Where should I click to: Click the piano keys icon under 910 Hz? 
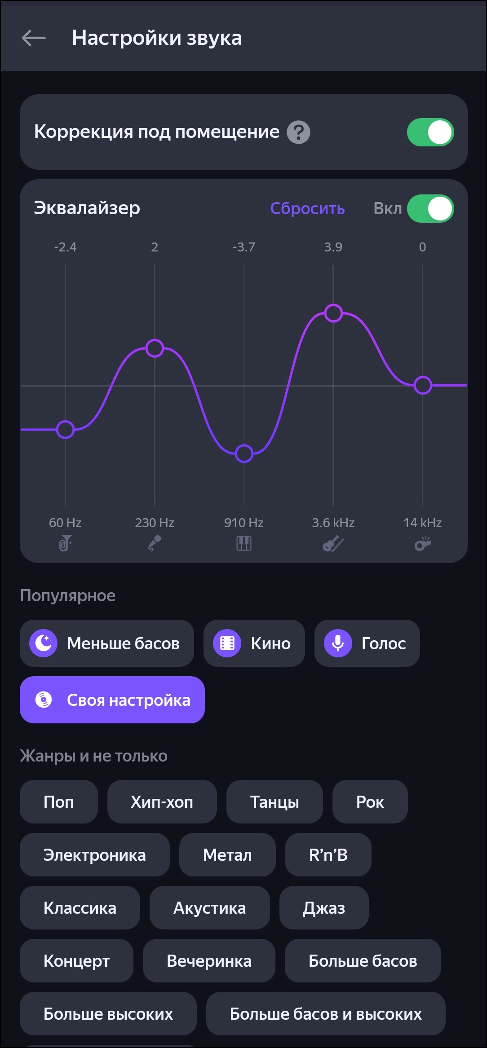click(244, 544)
